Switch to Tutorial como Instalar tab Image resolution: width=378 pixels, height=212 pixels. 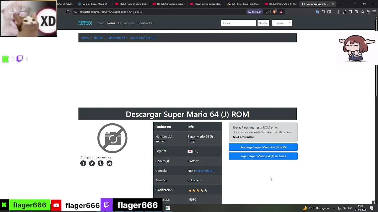[x=131, y=4]
